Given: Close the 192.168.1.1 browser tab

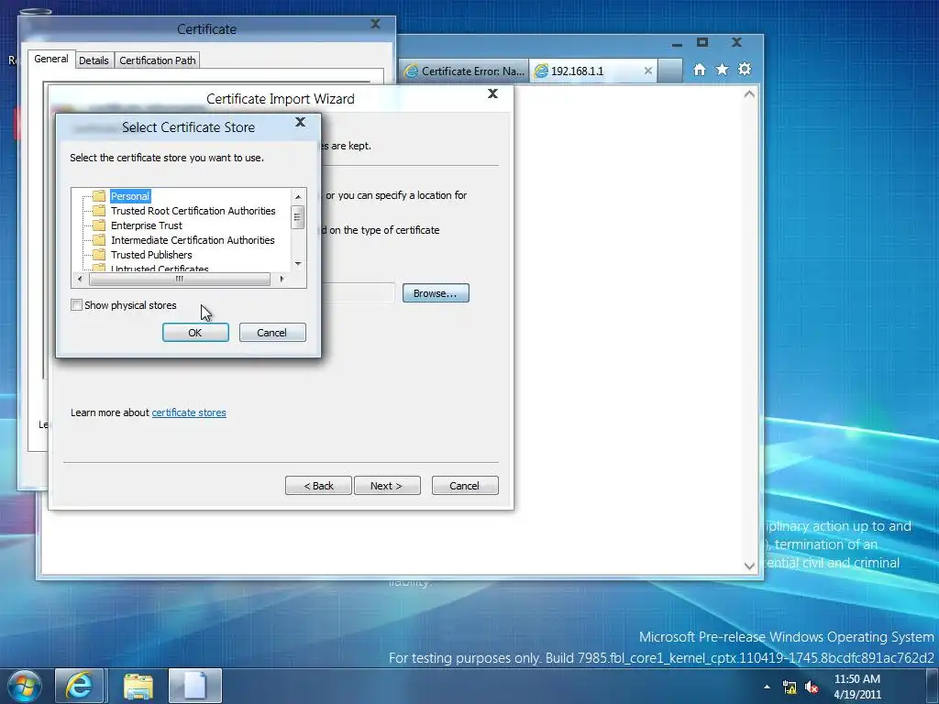Looking at the screenshot, I should [648, 71].
